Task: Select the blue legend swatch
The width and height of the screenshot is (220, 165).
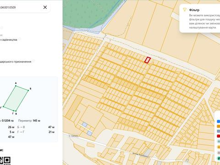Action: 219,121
